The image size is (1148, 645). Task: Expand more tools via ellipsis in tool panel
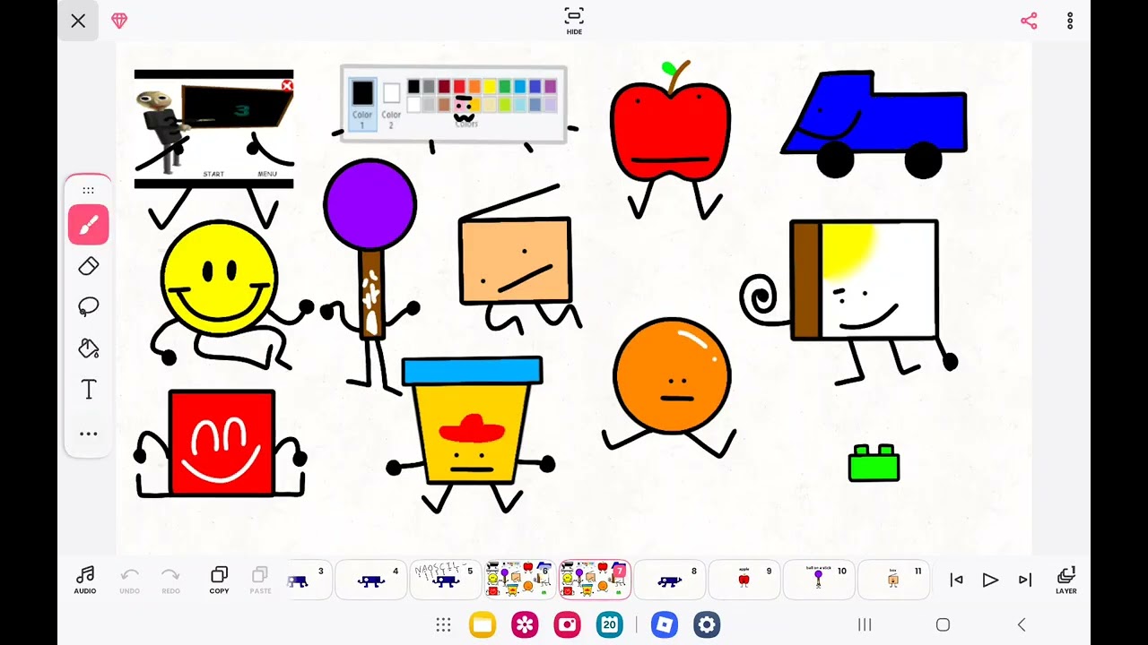pos(88,434)
